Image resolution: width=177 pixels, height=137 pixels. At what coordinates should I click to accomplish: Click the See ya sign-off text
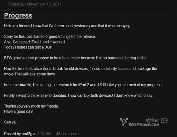10,122
